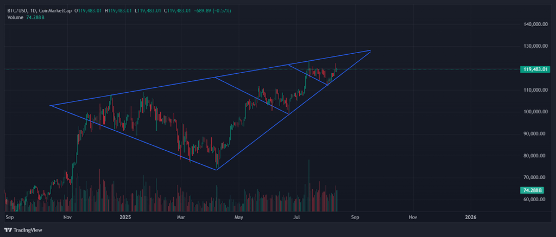Click the change value −689.89 (−0.57%)

point(212,11)
